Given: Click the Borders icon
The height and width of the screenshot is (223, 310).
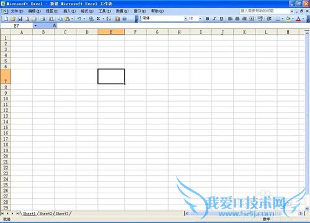Looking at the screenshot, I should coord(278,19).
